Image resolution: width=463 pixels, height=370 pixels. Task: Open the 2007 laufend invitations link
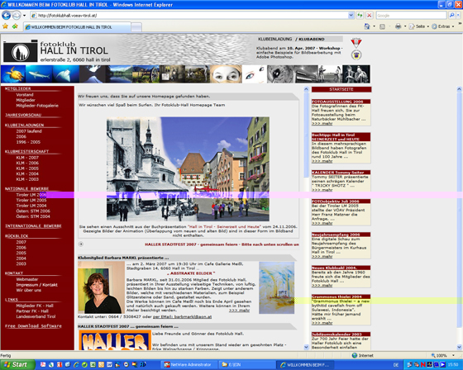pyautogui.click(x=29, y=131)
